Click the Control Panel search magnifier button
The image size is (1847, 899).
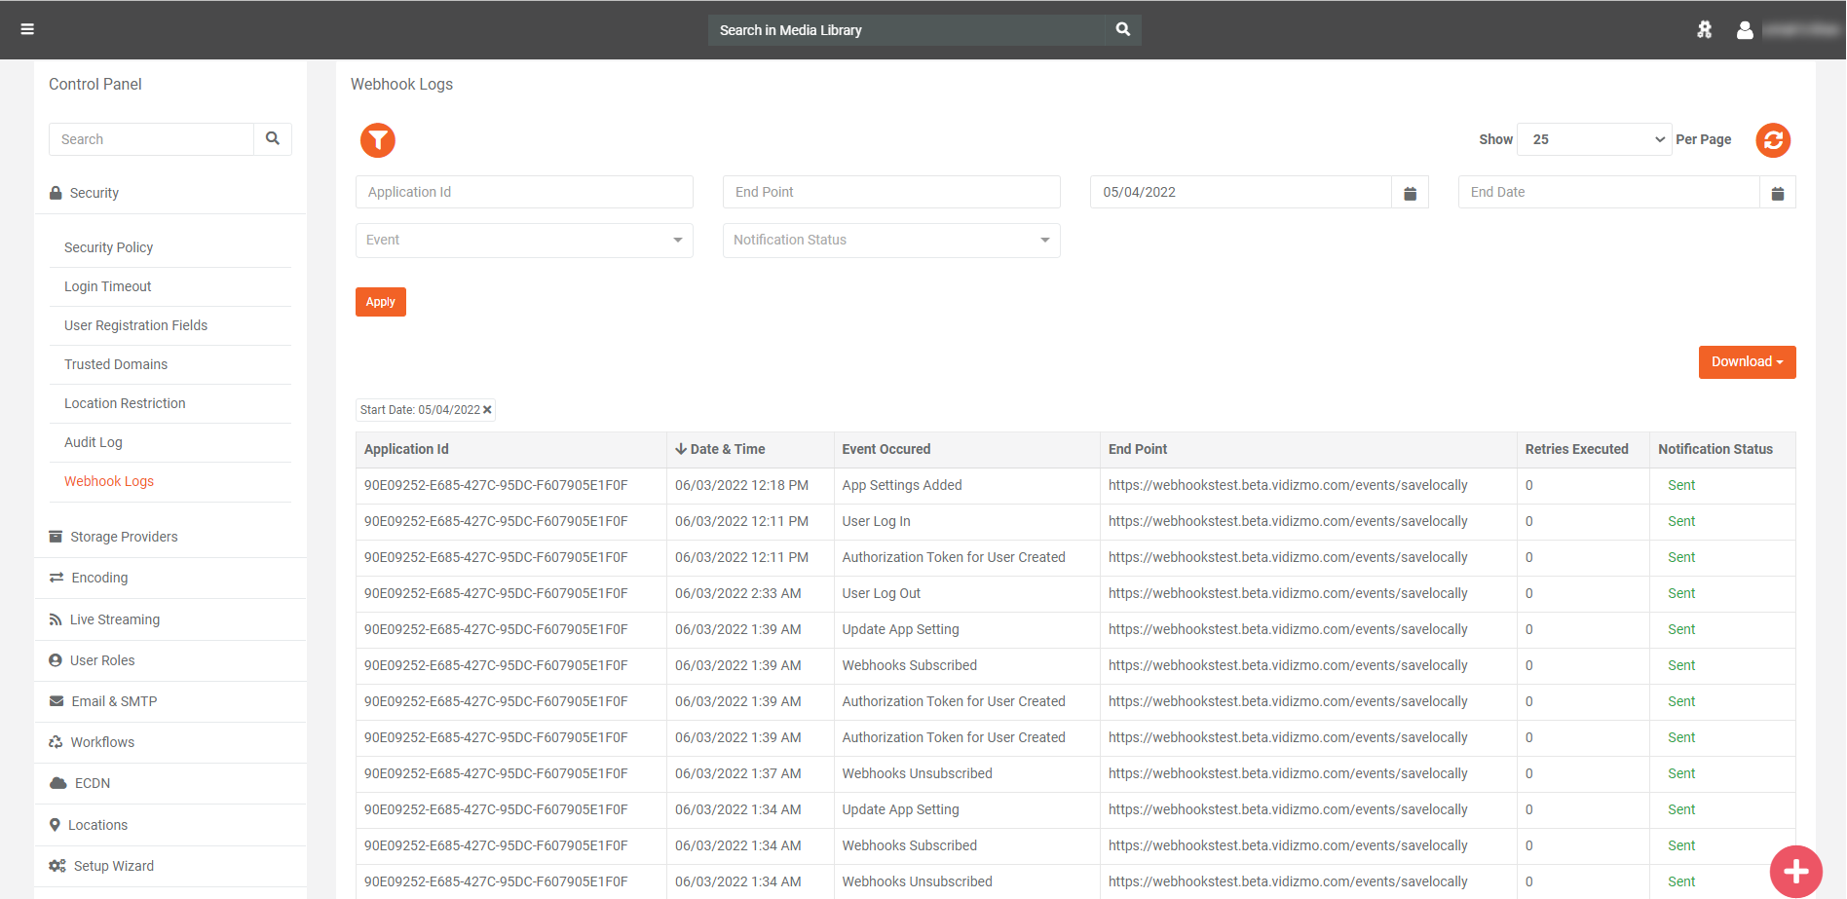[x=273, y=139]
